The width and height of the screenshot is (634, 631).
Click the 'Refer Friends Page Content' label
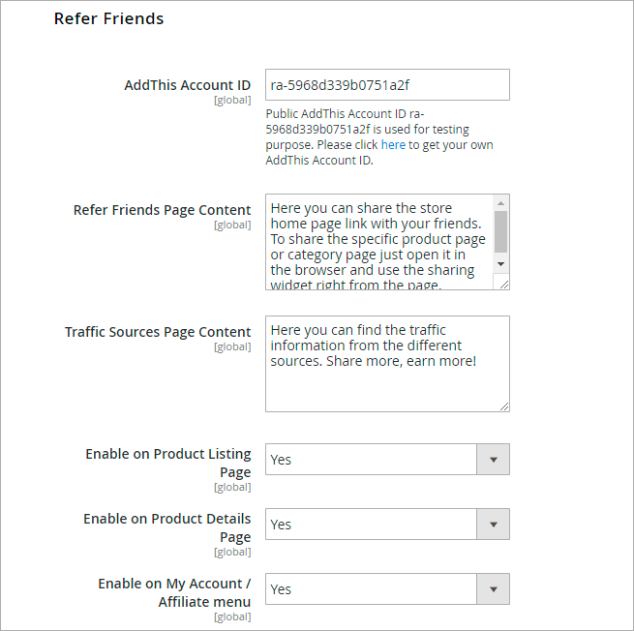(162, 210)
